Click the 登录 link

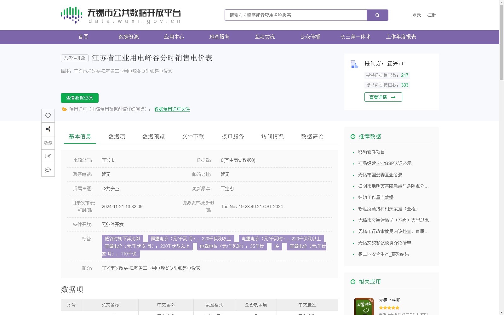click(416, 15)
